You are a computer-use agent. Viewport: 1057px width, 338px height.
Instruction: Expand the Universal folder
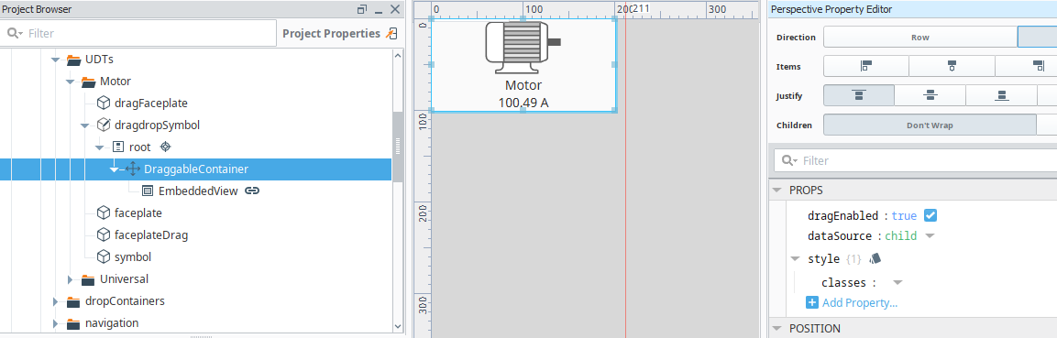pos(70,278)
